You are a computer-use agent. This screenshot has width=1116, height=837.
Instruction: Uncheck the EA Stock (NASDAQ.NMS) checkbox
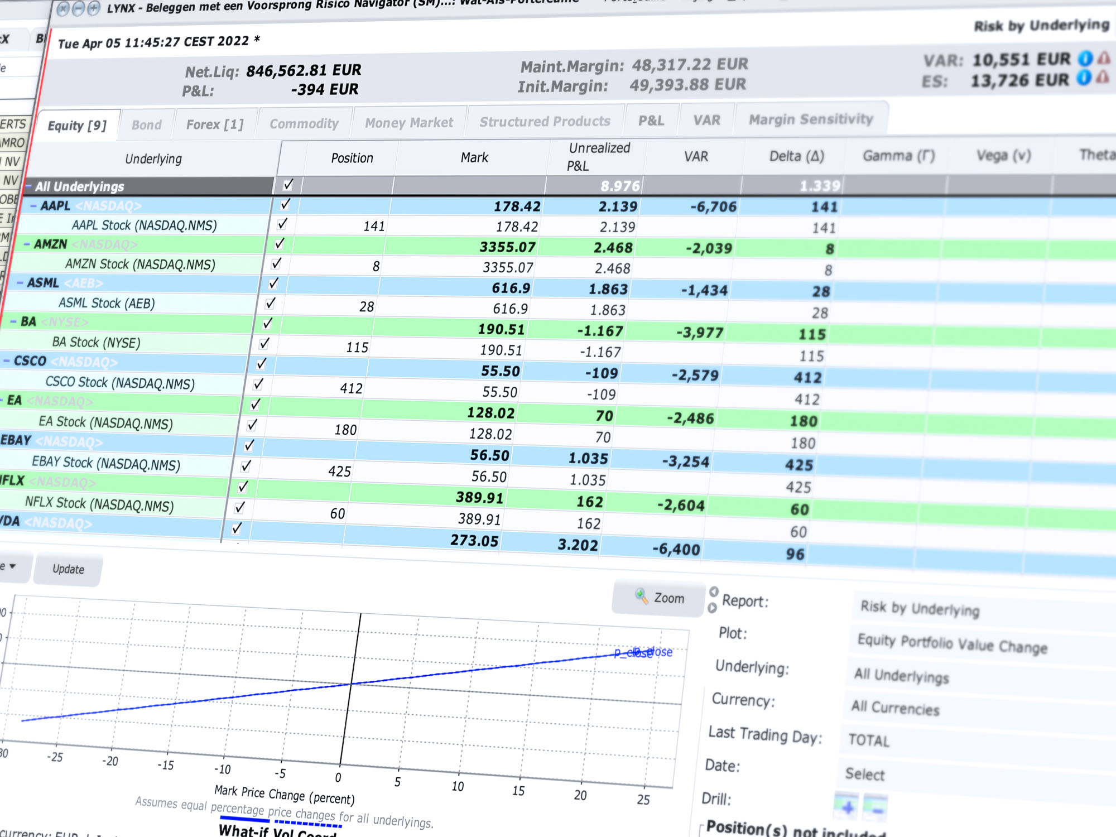click(x=252, y=425)
